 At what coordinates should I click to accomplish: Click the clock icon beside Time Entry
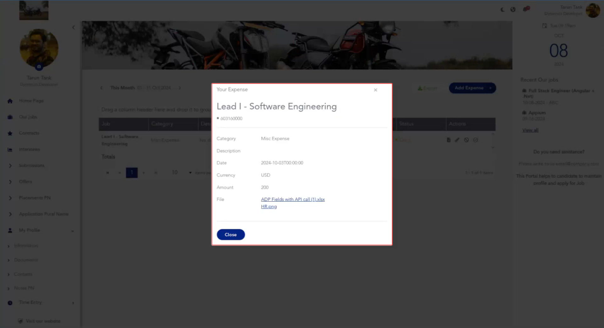click(x=10, y=303)
